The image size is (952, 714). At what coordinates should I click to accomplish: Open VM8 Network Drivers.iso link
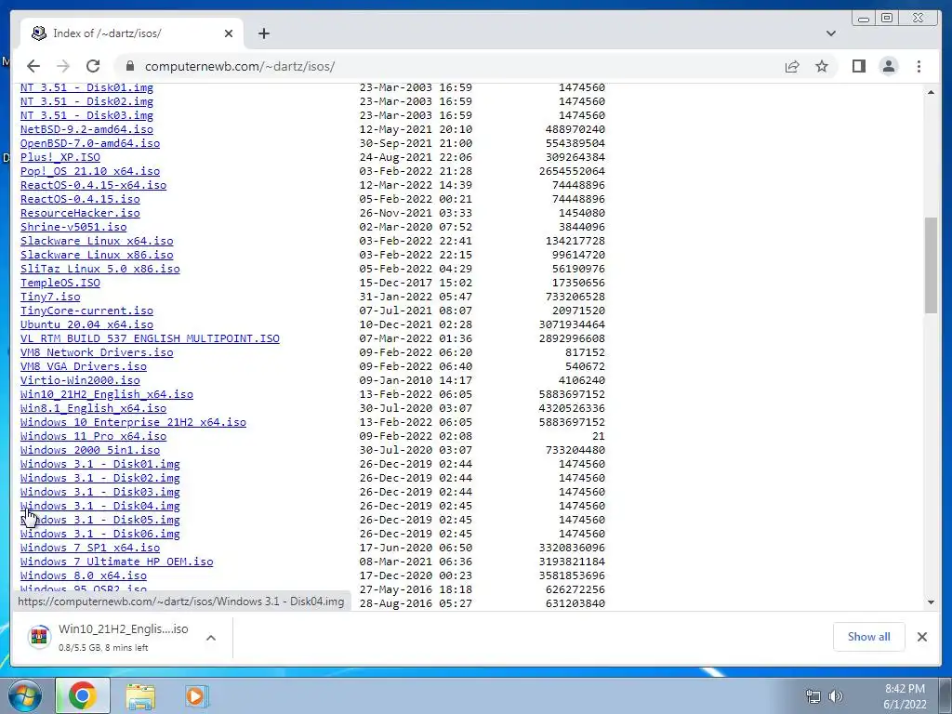(97, 352)
